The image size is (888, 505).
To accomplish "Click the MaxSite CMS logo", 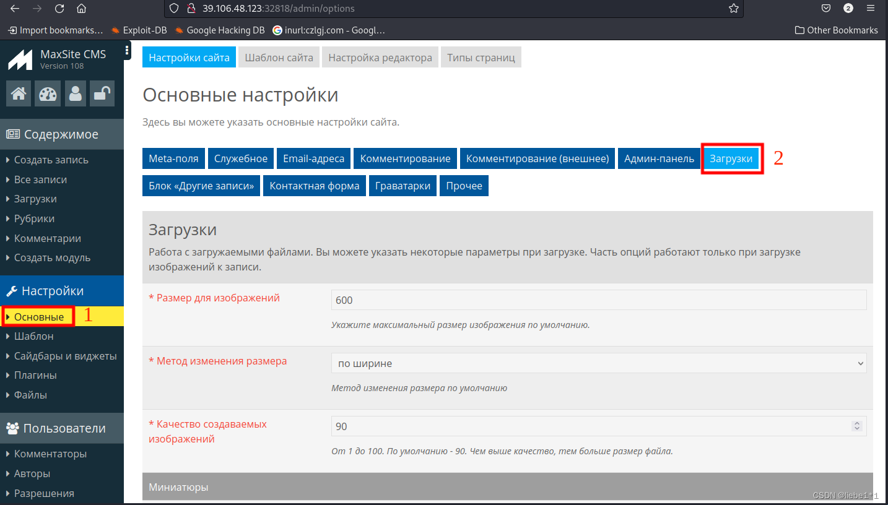I will 20,59.
